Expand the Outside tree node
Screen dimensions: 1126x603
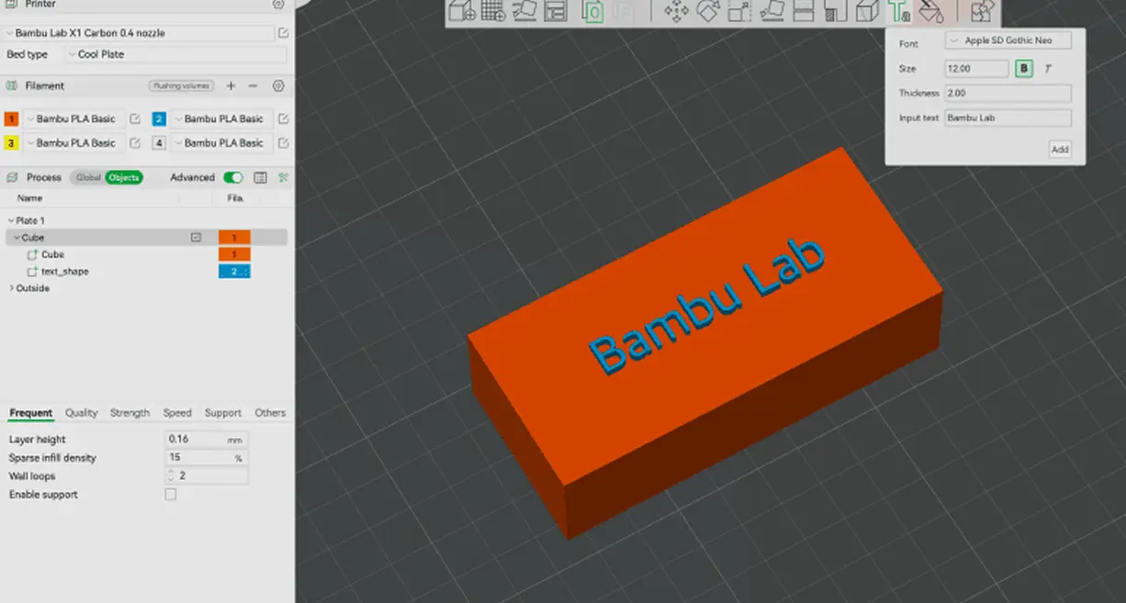(11, 288)
